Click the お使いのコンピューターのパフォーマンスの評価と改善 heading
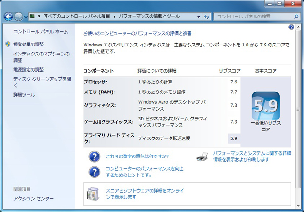The height and width of the screenshot is (212, 304). point(137,34)
